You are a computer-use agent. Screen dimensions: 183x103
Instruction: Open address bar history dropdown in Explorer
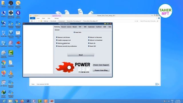(x=135, y=21)
